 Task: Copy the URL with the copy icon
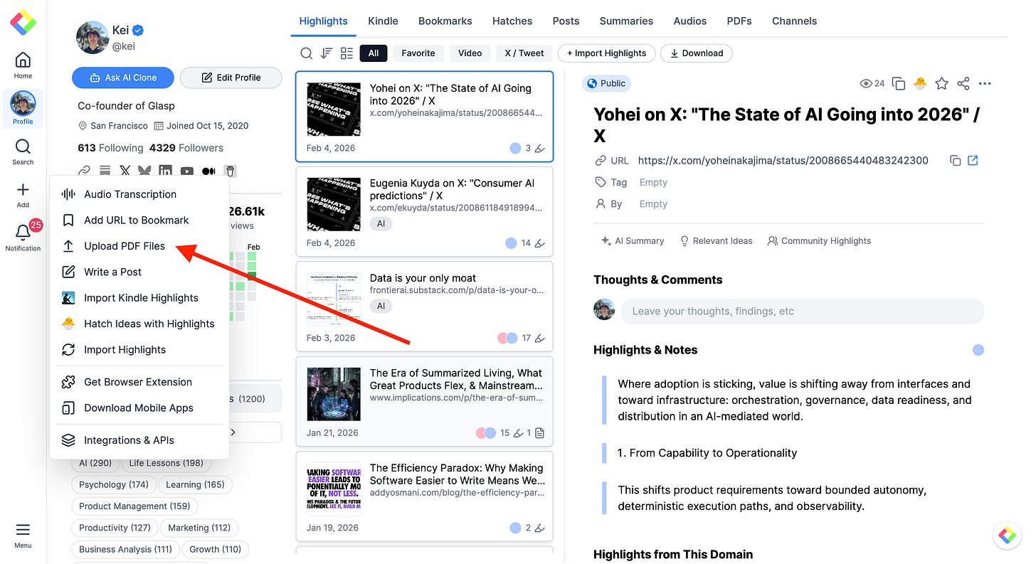tap(956, 161)
